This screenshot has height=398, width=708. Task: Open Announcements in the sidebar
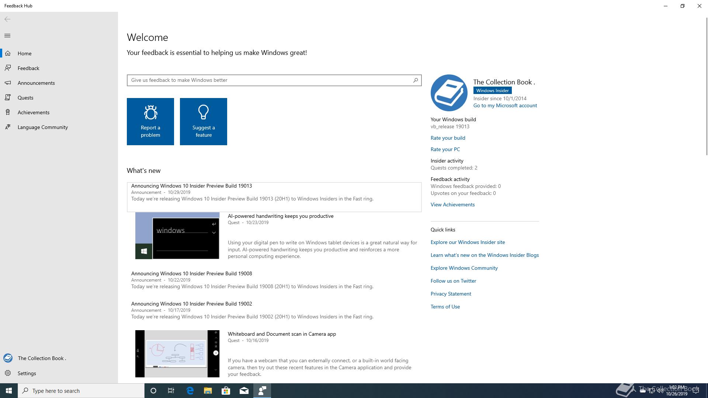pos(59,83)
